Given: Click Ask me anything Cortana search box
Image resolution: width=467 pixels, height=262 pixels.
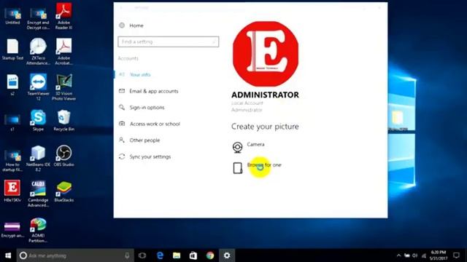Looking at the screenshot, I should click(75, 255).
